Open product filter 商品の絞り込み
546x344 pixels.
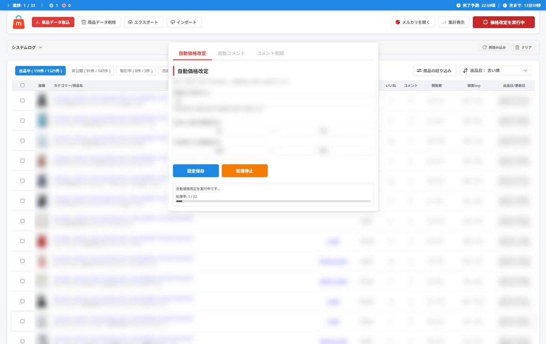click(x=435, y=70)
